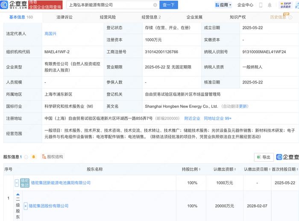Open the 股权结构 button
Screen dimensions: 299x221
coord(53,157)
